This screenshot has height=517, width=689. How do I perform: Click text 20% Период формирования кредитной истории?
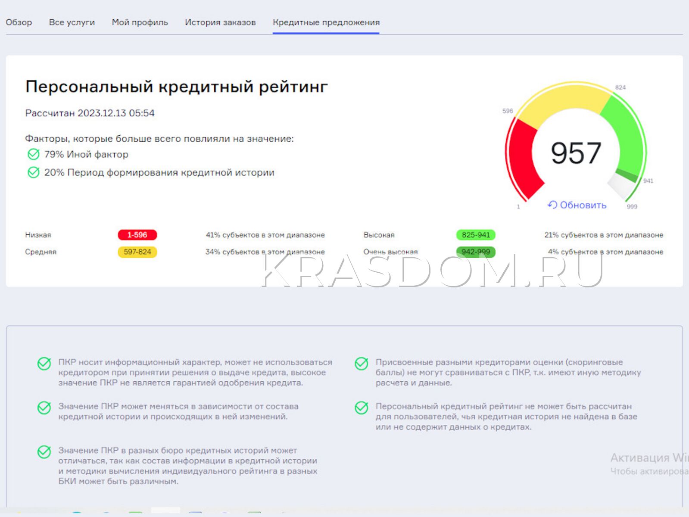coord(159,172)
